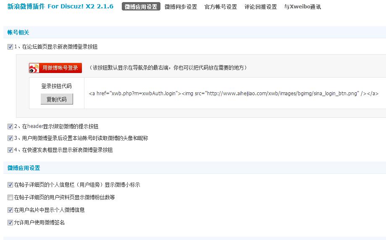Viewport: 386px width, 240px height.
Task: Toggle 在用户名片中显示个人微博信息 checkbox
Action: click(10, 210)
